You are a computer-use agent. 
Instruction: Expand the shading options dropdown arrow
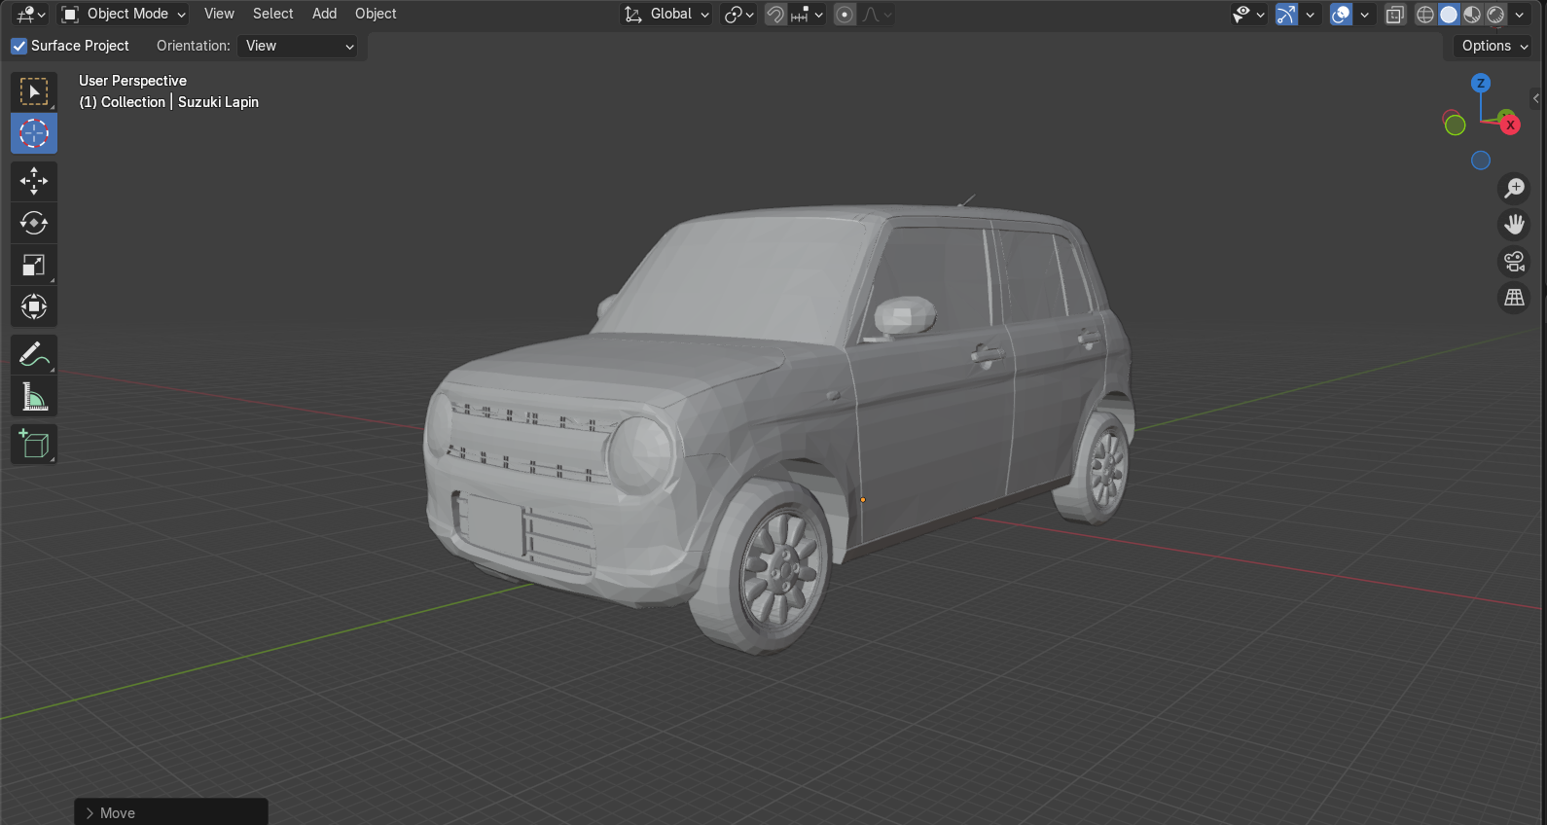click(1520, 15)
